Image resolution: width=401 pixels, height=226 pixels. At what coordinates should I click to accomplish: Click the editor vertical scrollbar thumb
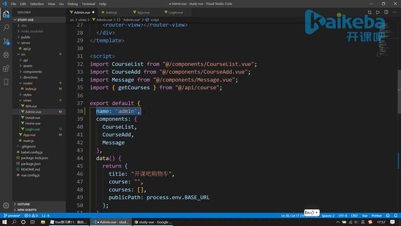(x=399, y=92)
